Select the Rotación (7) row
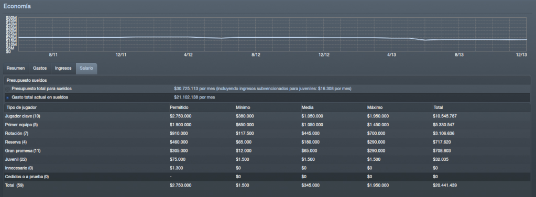 click(x=267, y=134)
